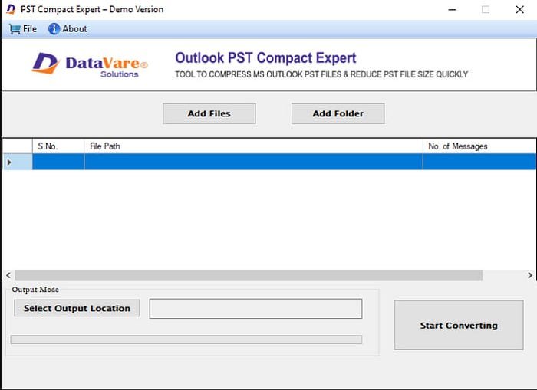
Task: Click the right arrow of horizontal scrollbar
Action: click(530, 275)
